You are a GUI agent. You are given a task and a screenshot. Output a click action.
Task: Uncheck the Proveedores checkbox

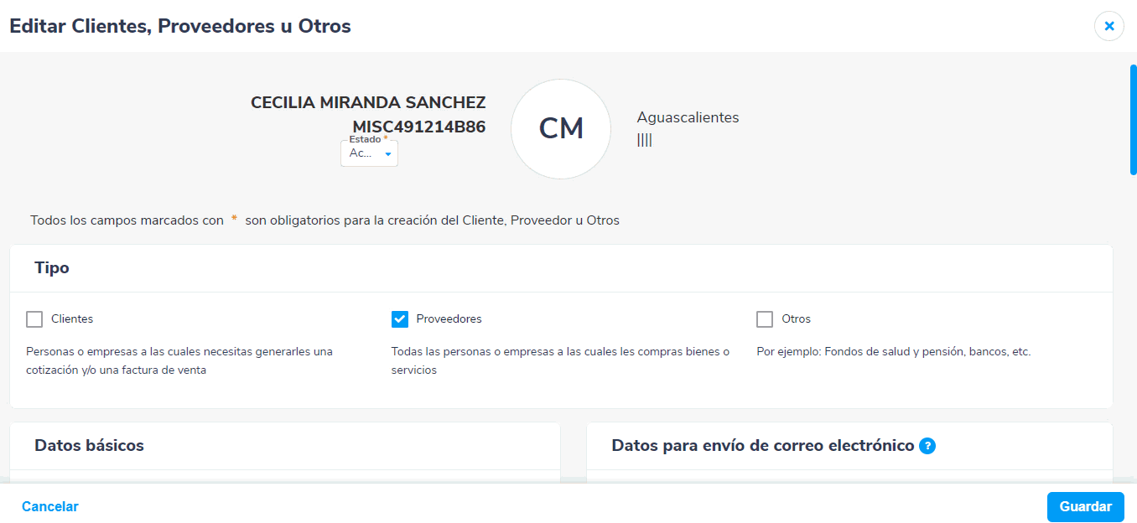tap(400, 319)
